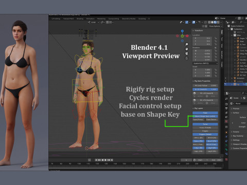Click the zoom magnifier viewport icon

tap(187, 44)
